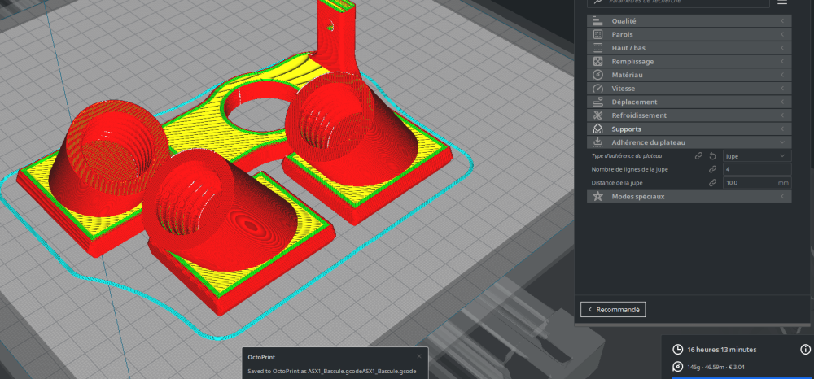Click the Supports category icon
The width and height of the screenshot is (814, 379).
[x=597, y=129]
